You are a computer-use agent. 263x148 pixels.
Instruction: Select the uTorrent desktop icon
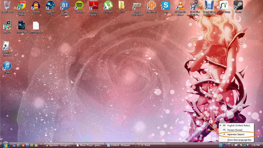[x=108, y=6]
